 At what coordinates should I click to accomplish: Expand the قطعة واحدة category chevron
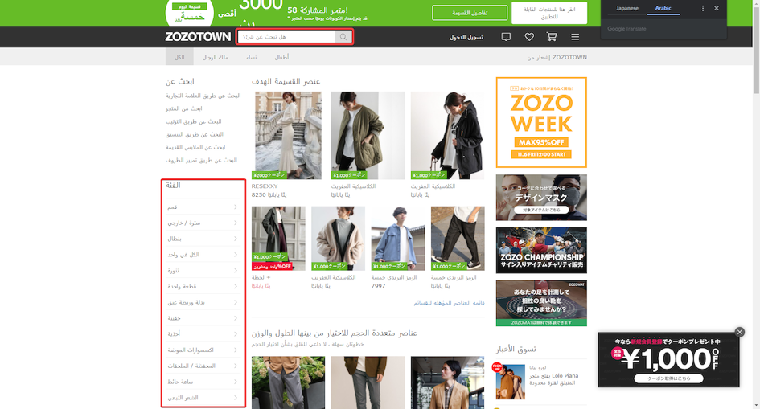click(236, 287)
